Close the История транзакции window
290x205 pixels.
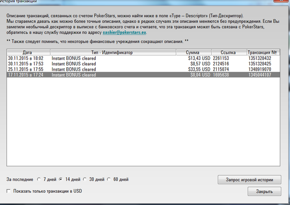coord(281,1)
